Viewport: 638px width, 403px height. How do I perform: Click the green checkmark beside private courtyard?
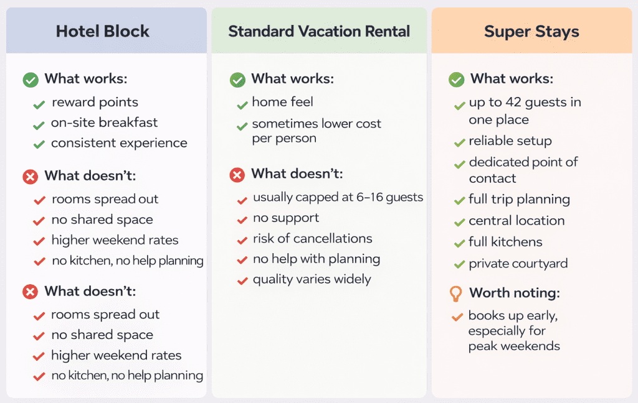[460, 264]
